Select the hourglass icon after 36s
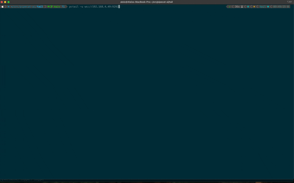 pos(242,6)
